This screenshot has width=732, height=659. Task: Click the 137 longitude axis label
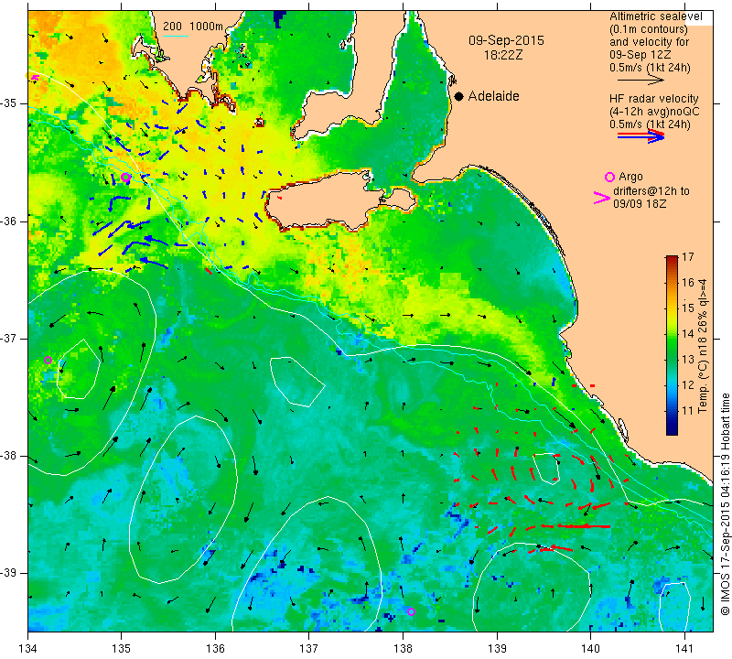[309, 648]
